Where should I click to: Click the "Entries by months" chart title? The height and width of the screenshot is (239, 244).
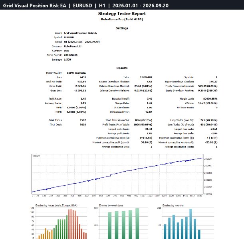coord(173,206)
